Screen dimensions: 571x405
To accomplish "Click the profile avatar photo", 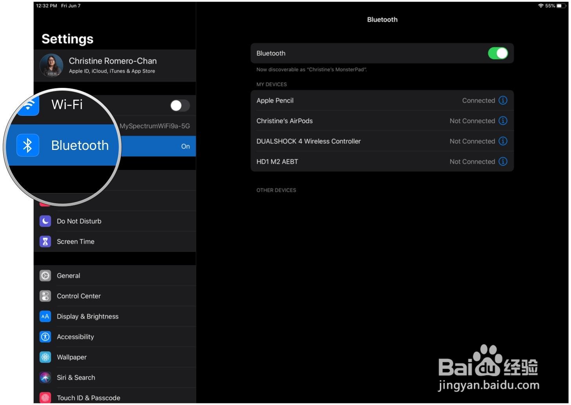I will pyautogui.click(x=51, y=66).
